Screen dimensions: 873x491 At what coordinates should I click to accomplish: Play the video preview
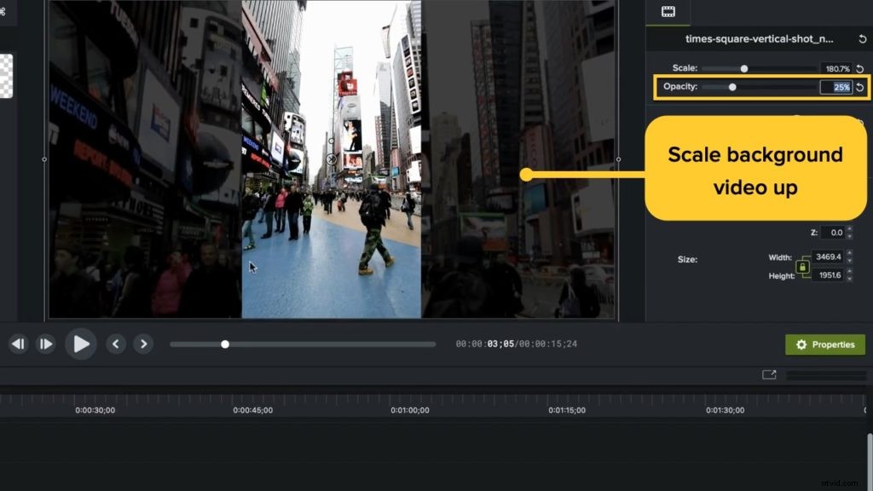tap(81, 344)
